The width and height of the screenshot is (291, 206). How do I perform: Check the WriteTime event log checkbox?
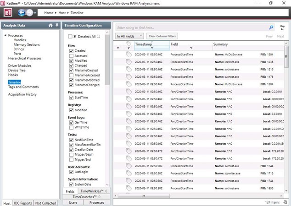71,127
